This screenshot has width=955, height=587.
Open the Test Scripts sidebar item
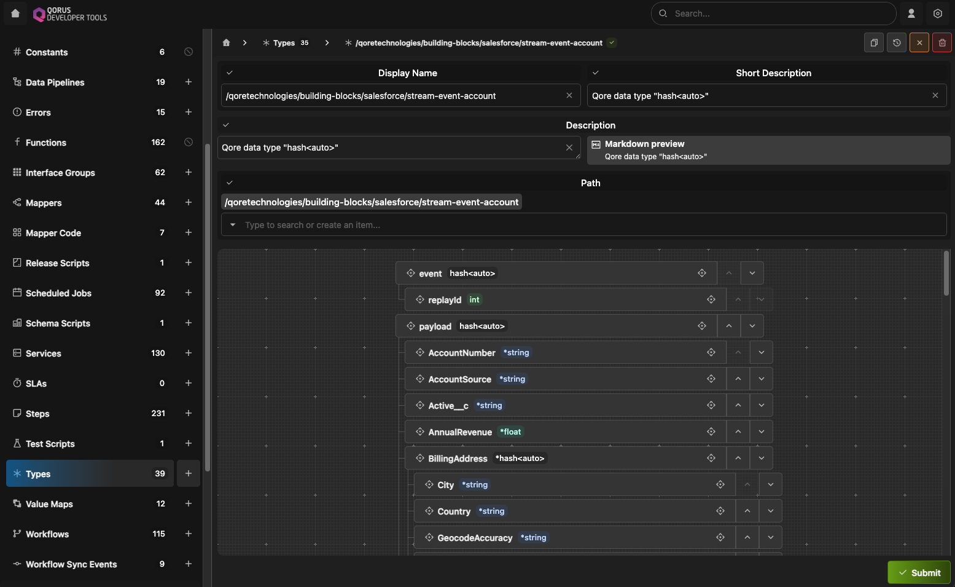(90, 444)
